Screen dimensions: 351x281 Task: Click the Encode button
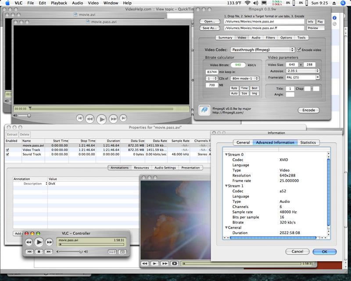pos(308,110)
